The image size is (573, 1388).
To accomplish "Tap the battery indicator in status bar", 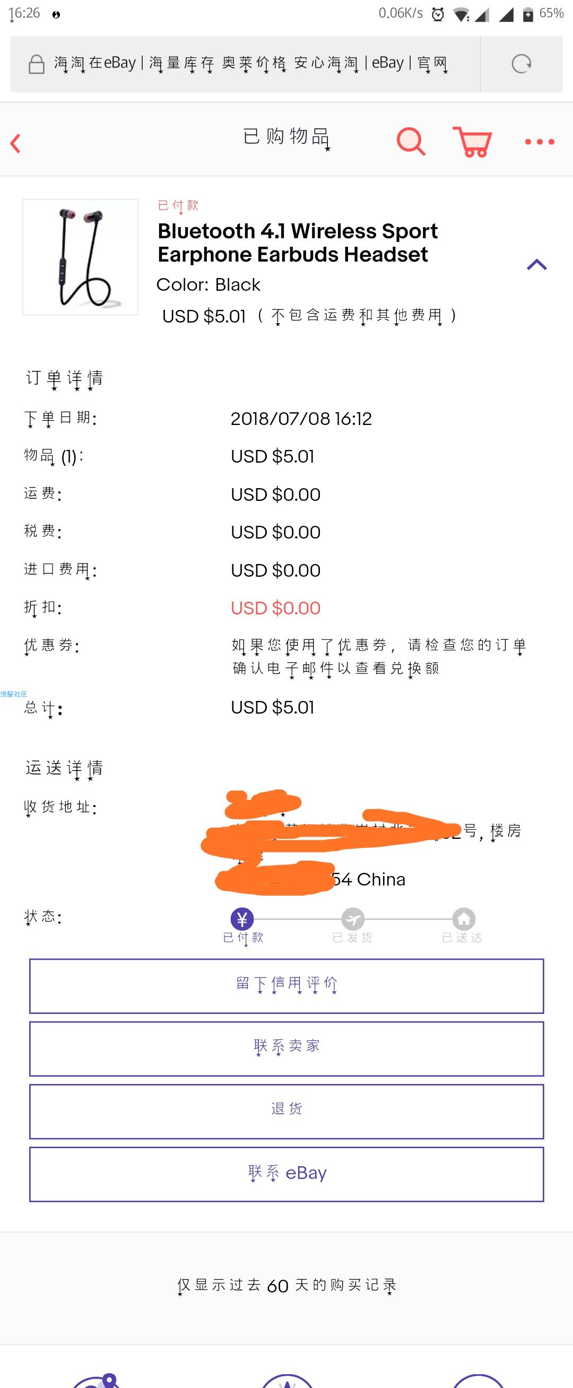I will (528, 14).
